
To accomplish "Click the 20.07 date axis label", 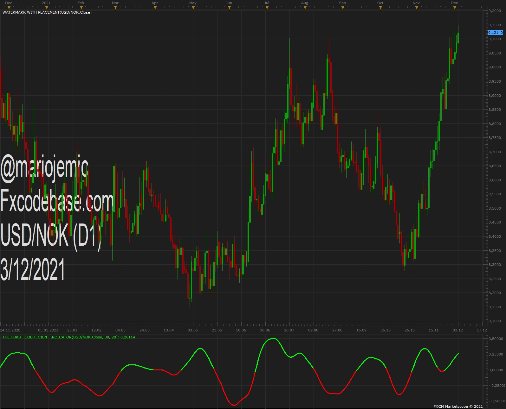I will [289, 330].
